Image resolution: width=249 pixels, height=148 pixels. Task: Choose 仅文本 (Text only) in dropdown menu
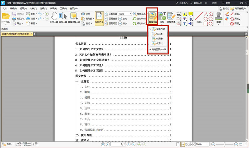(x=157, y=34)
